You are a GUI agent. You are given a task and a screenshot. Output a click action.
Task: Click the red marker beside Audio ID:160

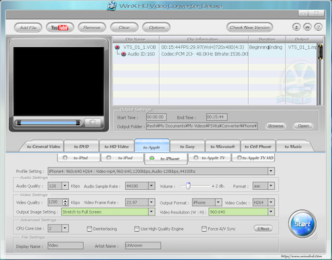click(x=124, y=54)
